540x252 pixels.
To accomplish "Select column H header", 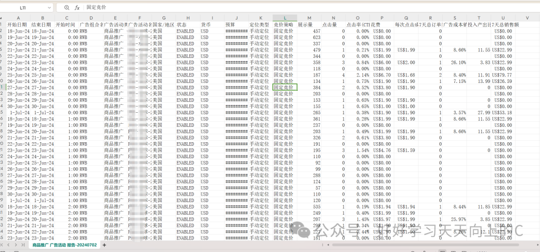I will coord(187,18).
